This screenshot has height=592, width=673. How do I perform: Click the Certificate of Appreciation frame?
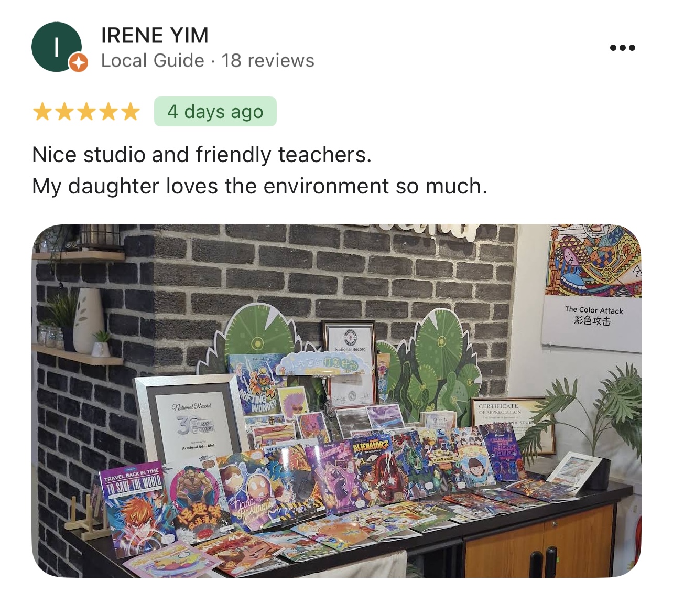click(513, 424)
